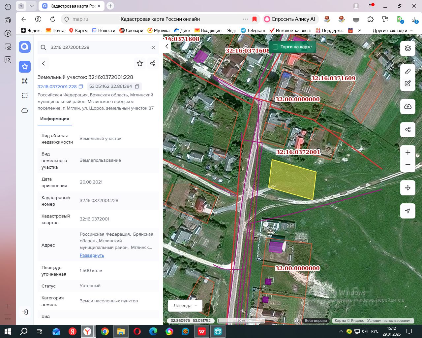Click the cadastral number link 32:16:0372001:228

point(57,86)
